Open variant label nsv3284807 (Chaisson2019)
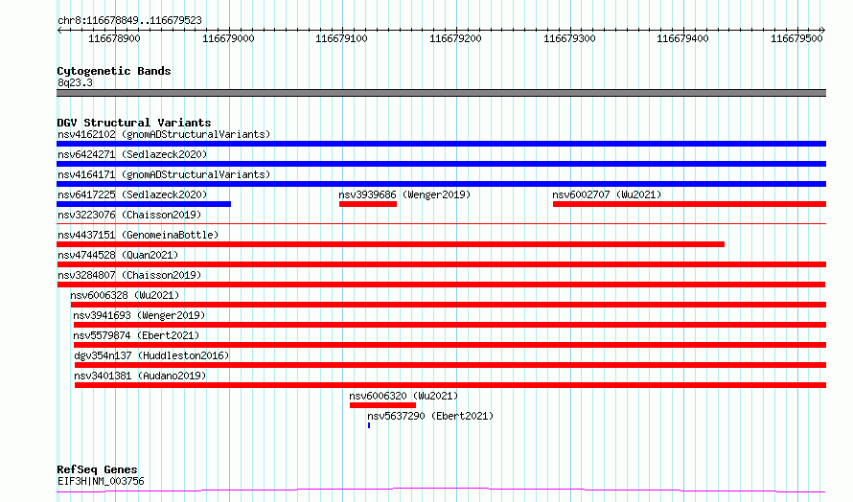 (x=129, y=275)
